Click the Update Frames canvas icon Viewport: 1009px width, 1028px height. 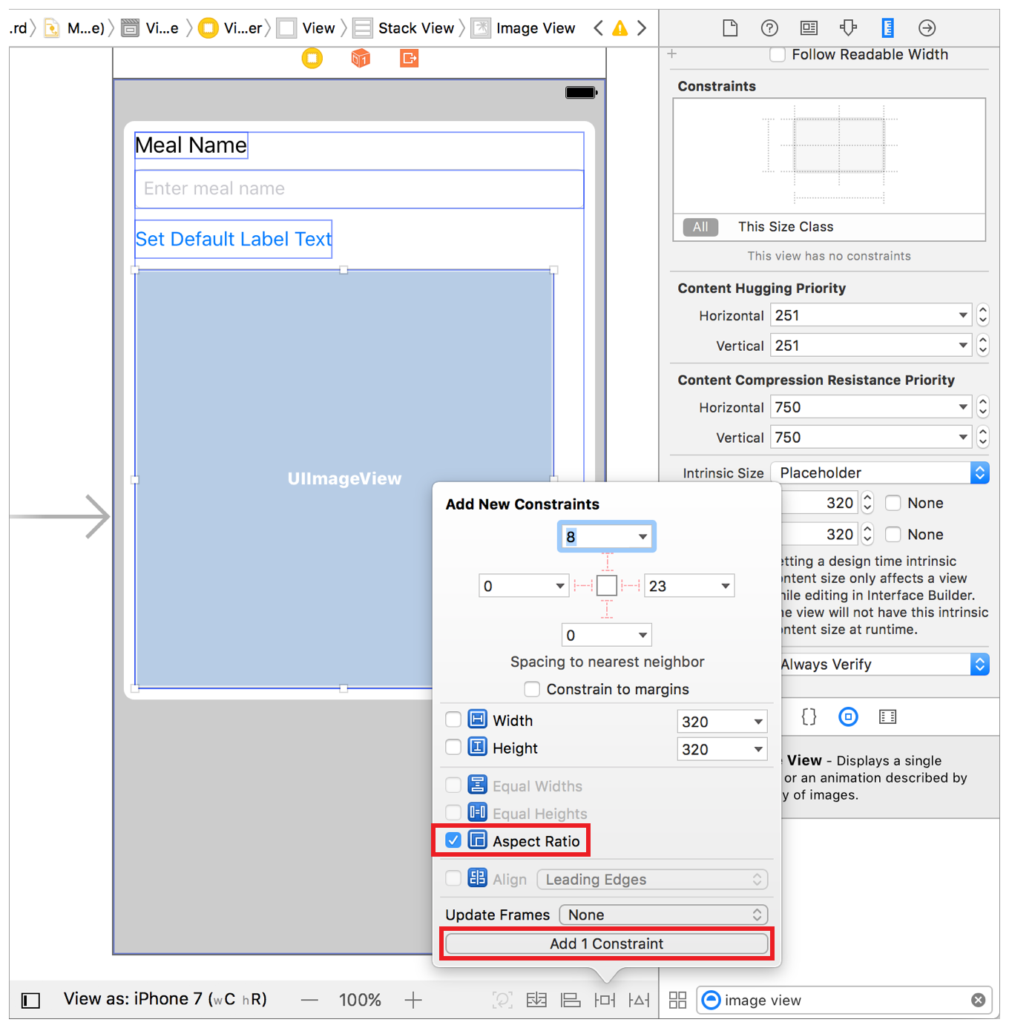pos(502,1000)
